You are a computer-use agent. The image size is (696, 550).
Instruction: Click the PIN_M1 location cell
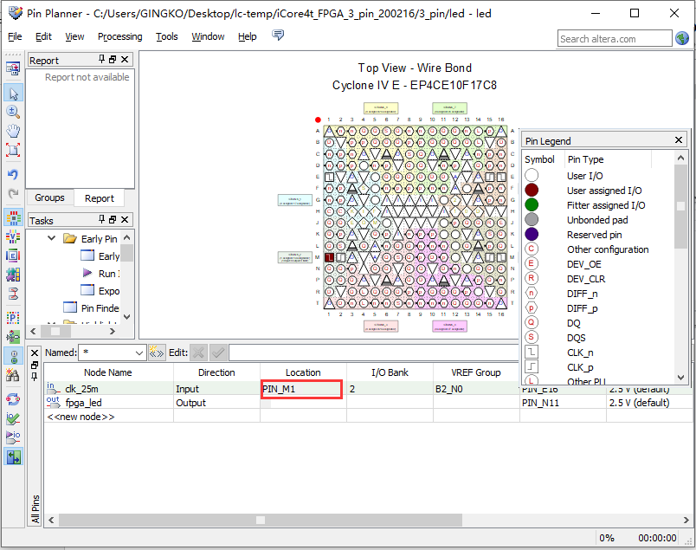pyautogui.click(x=302, y=389)
